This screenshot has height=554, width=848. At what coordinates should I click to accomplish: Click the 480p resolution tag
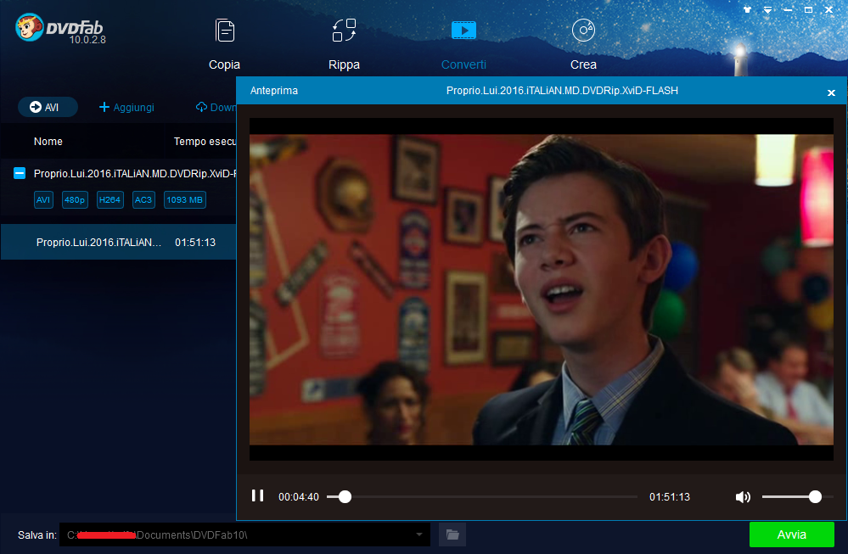coord(75,199)
